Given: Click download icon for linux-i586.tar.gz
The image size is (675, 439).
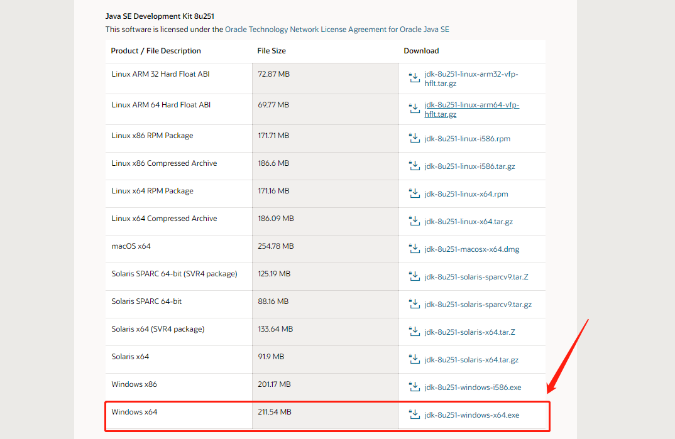Looking at the screenshot, I should click(414, 166).
